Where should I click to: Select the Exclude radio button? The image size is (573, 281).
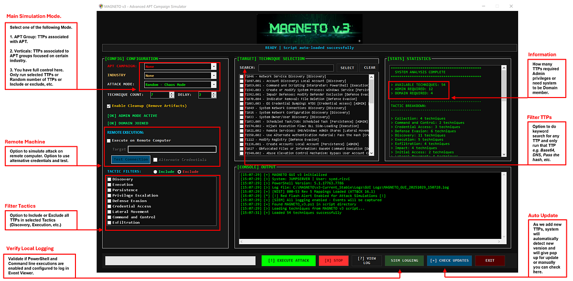[x=180, y=172]
